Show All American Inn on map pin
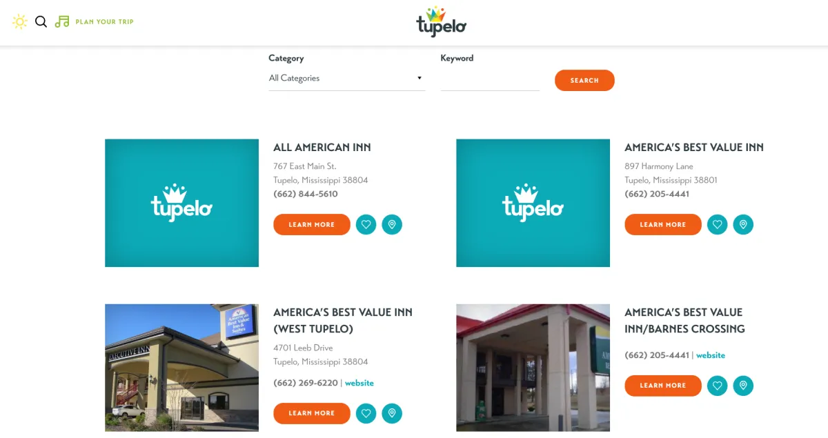This screenshot has width=828, height=438. 392,224
